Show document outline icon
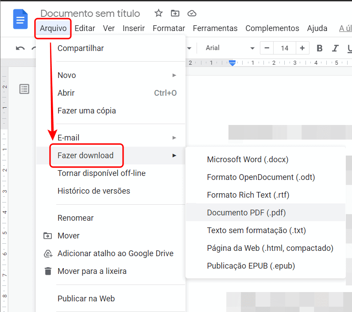The height and width of the screenshot is (312, 352). [x=24, y=89]
